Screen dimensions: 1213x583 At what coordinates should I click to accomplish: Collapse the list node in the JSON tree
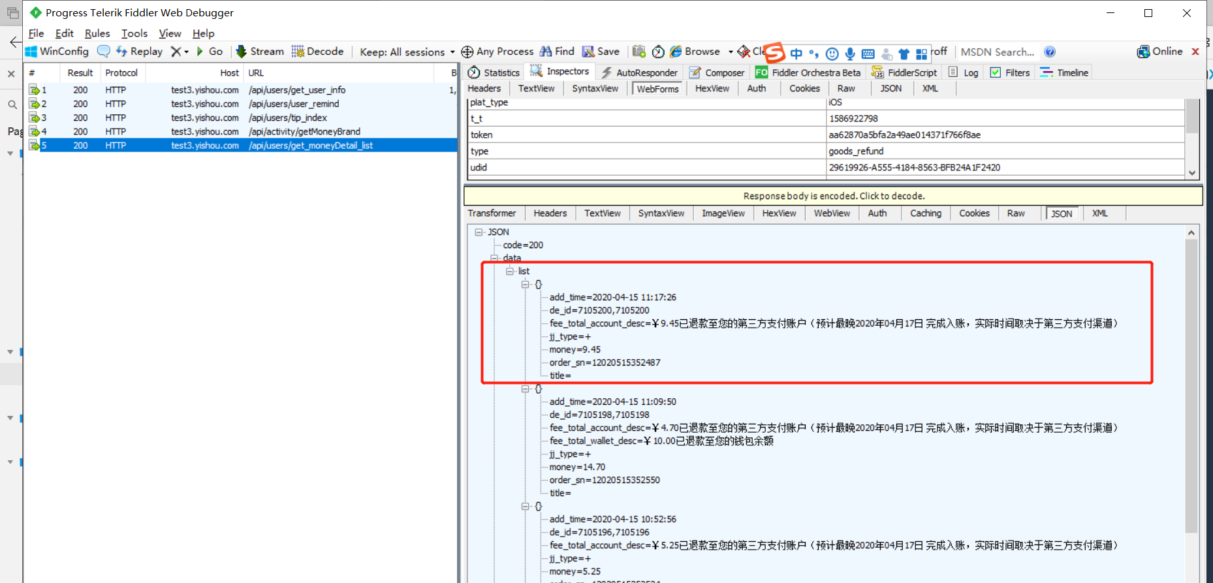(510, 271)
